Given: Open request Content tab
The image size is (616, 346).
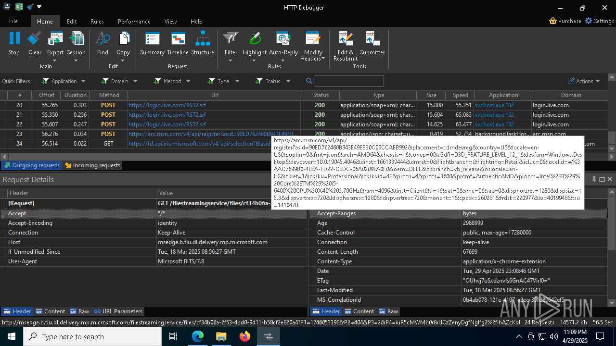Looking at the screenshot, I should 51,311.
